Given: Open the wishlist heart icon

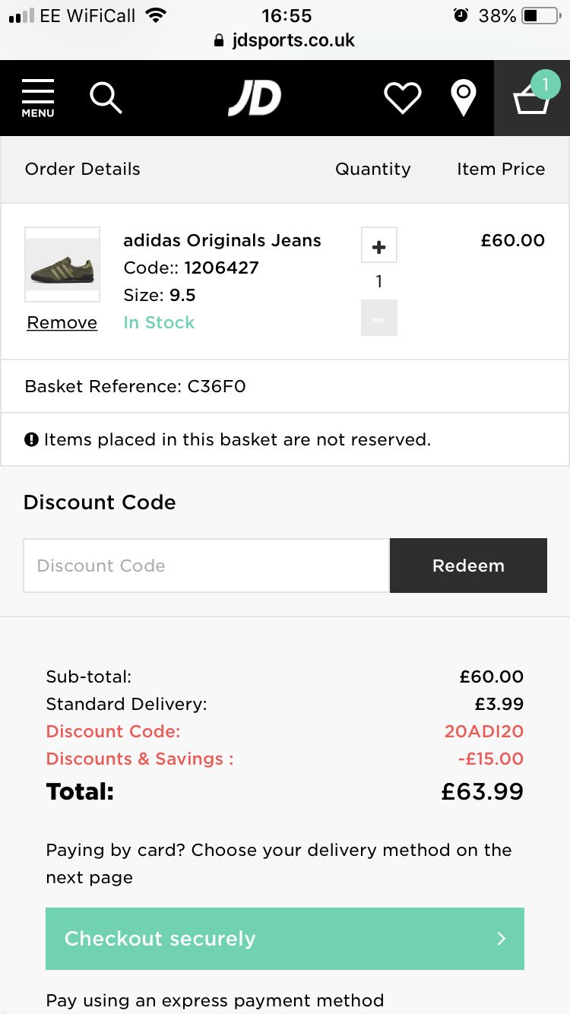Looking at the screenshot, I should pyautogui.click(x=402, y=99).
